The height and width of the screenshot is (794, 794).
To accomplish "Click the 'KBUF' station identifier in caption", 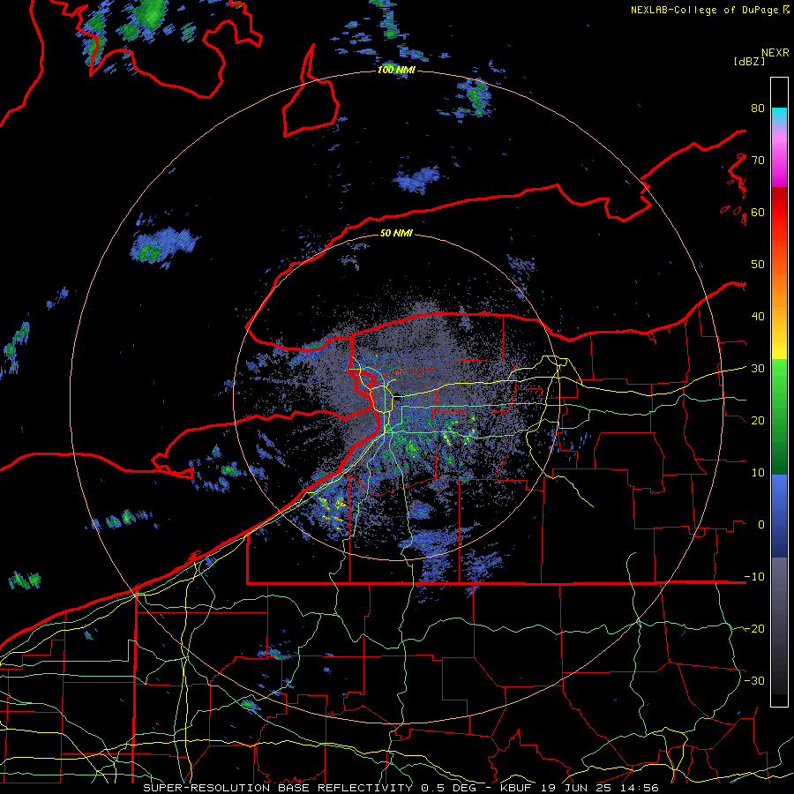I will (x=518, y=788).
